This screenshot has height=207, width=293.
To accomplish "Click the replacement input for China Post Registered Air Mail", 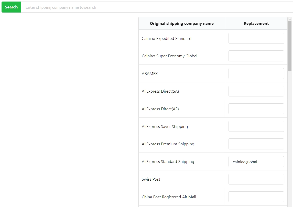I will 256,197.
